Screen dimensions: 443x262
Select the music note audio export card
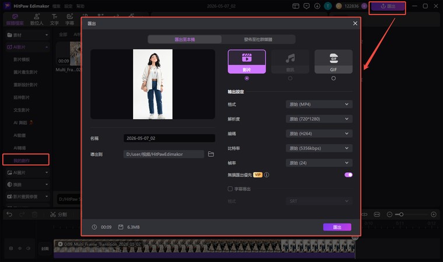tap(290, 61)
